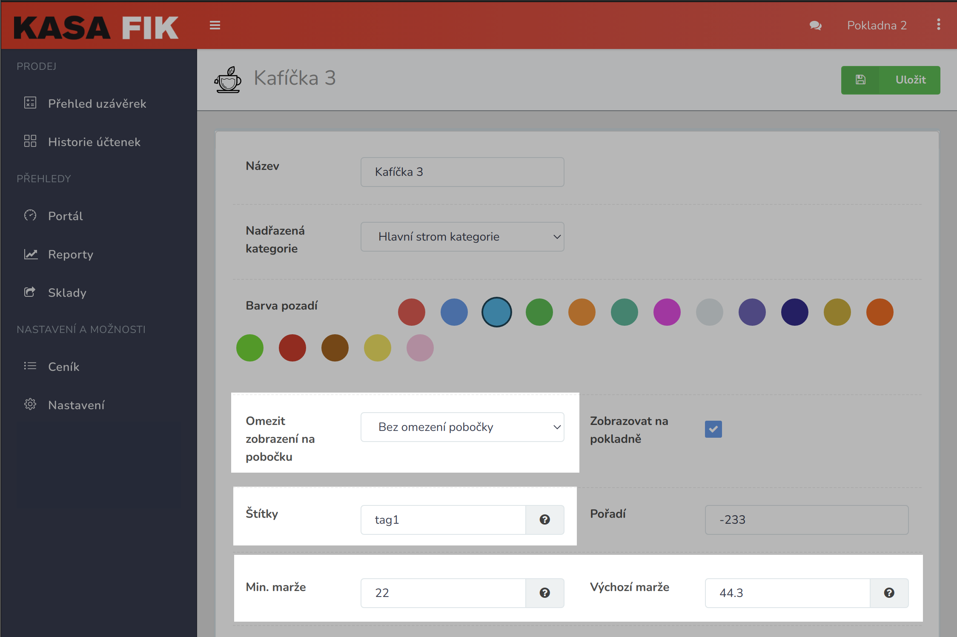Click the Ceník list icon
The height and width of the screenshot is (637, 957).
tap(30, 366)
